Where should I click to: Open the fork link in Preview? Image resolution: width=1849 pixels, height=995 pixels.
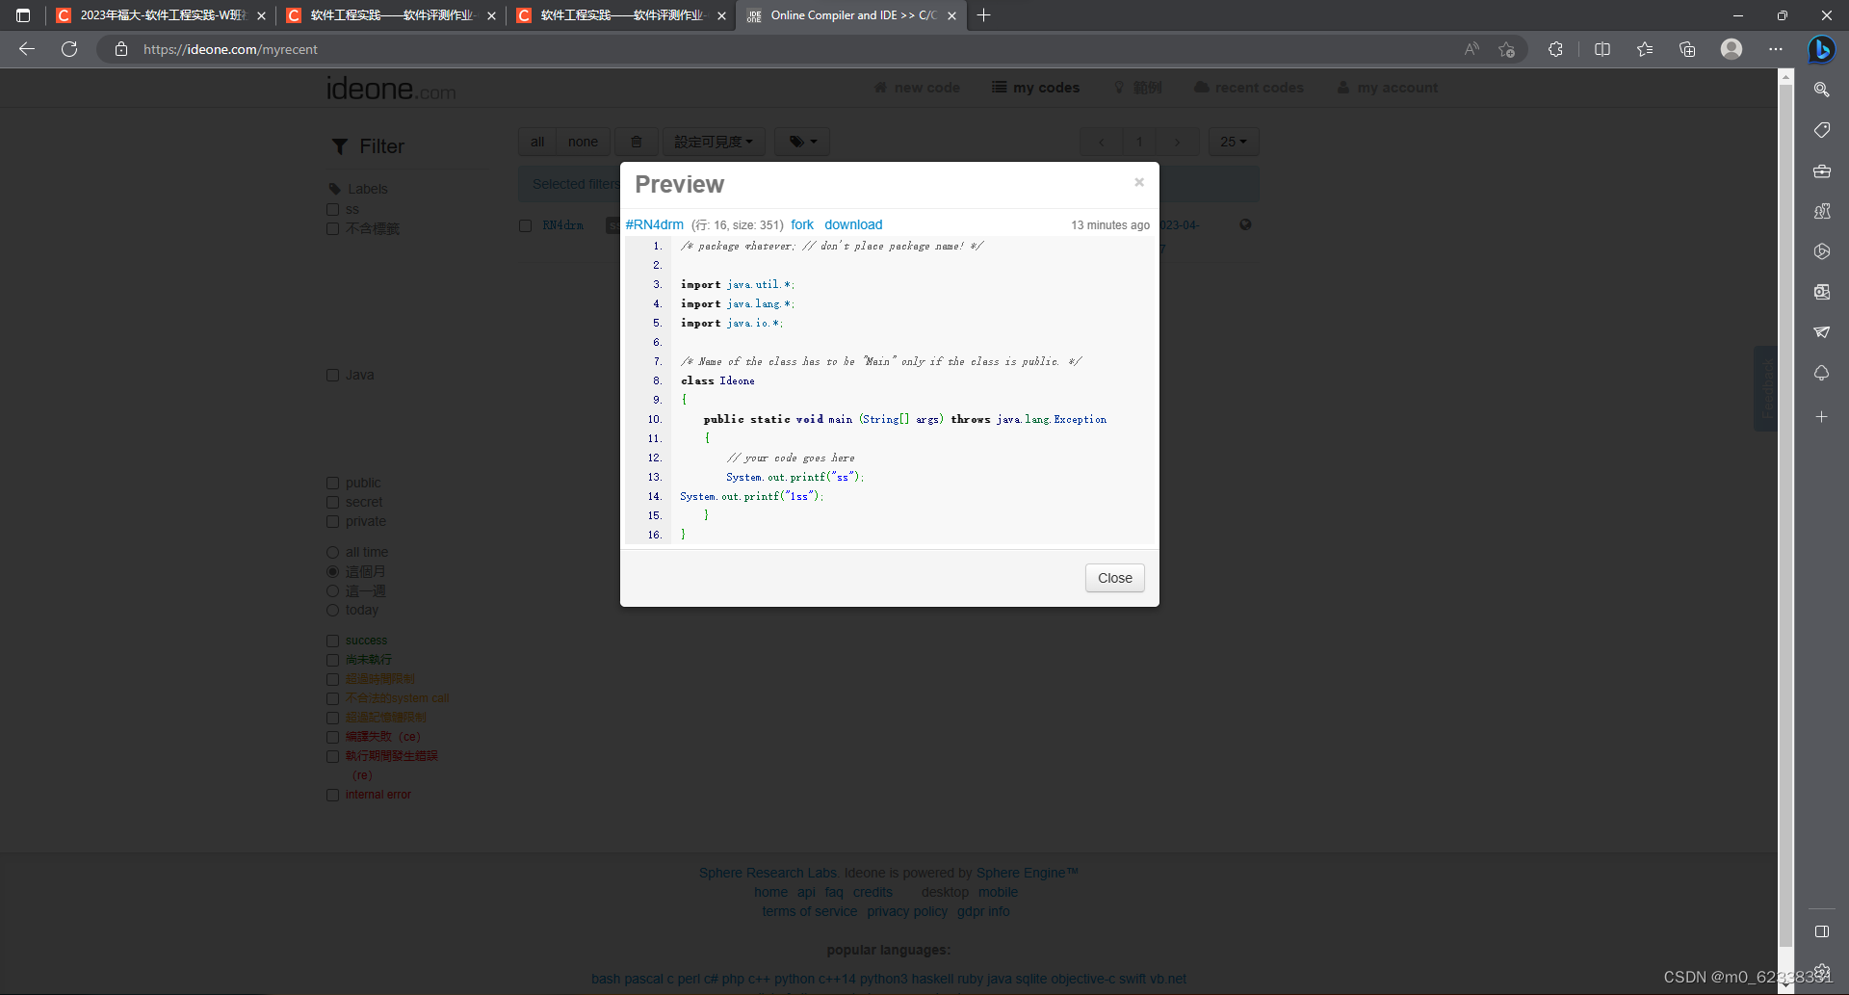pyautogui.click(x=802, y=224)
